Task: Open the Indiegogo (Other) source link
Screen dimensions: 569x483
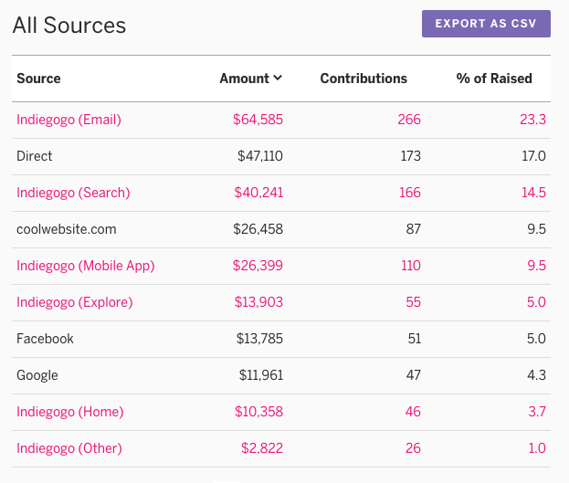Action: coord(69,448)
